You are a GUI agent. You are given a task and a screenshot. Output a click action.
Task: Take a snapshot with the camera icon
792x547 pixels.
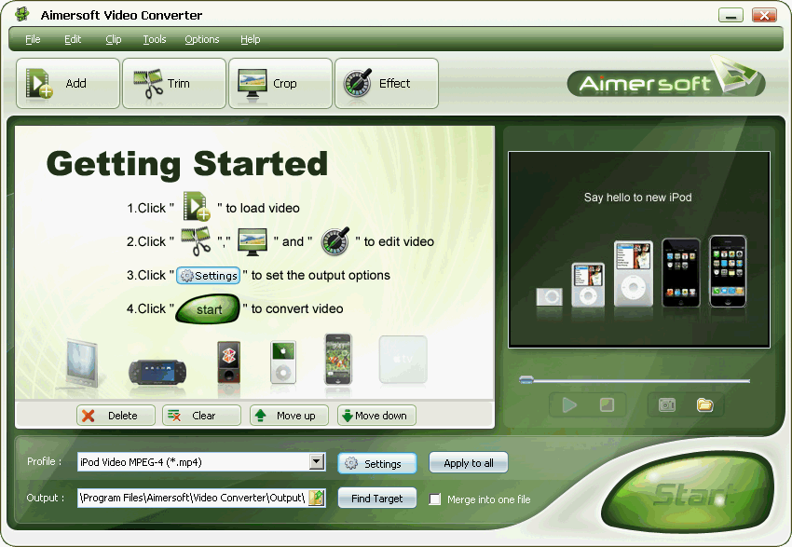coord(667,404)
